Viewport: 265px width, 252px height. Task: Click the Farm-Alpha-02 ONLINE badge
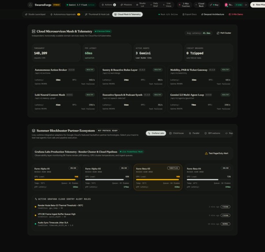[x=124, y=168]
